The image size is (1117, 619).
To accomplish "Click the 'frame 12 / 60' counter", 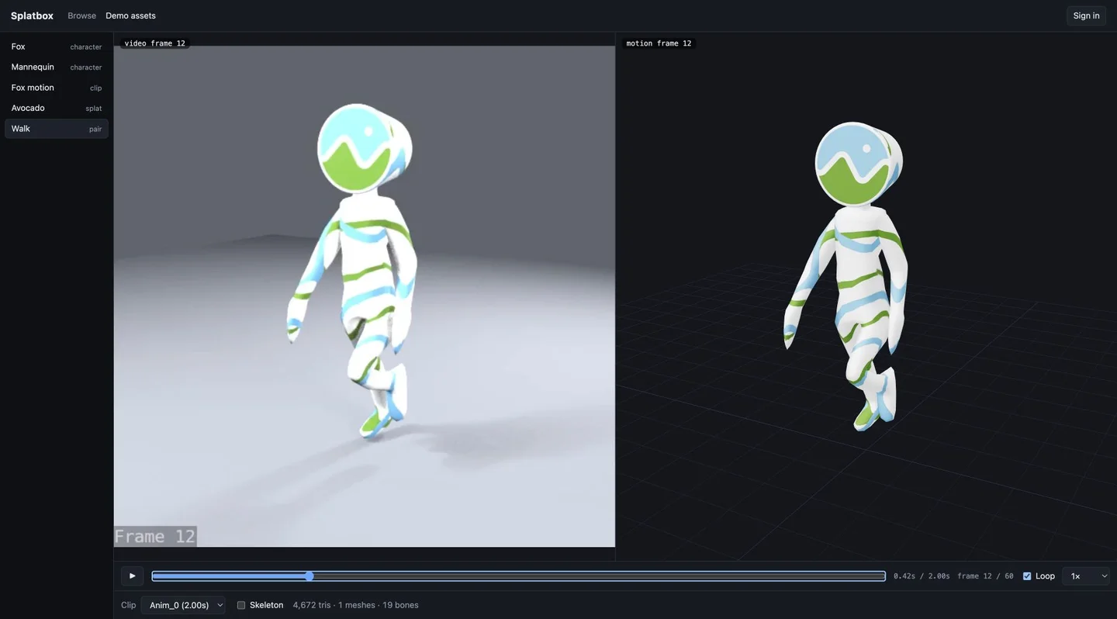I will [985, 576].
